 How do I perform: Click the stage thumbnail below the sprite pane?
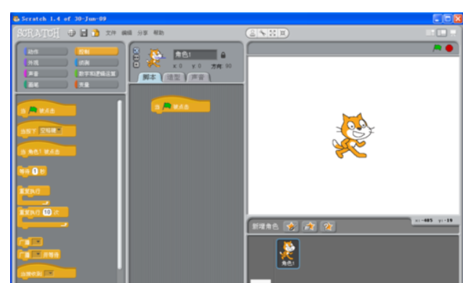(260, 281)
